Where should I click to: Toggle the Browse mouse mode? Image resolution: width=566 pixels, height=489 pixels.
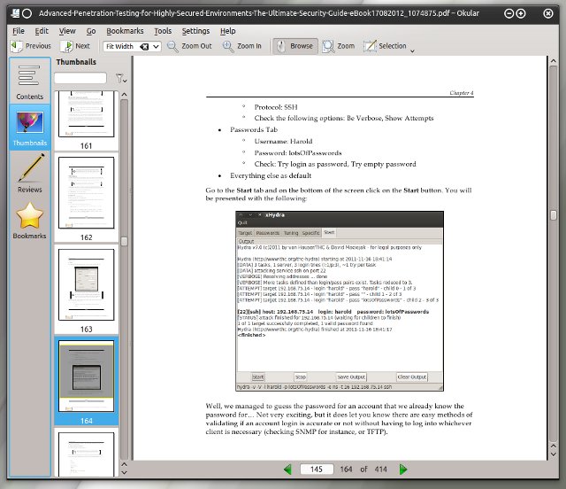point(294,46)
